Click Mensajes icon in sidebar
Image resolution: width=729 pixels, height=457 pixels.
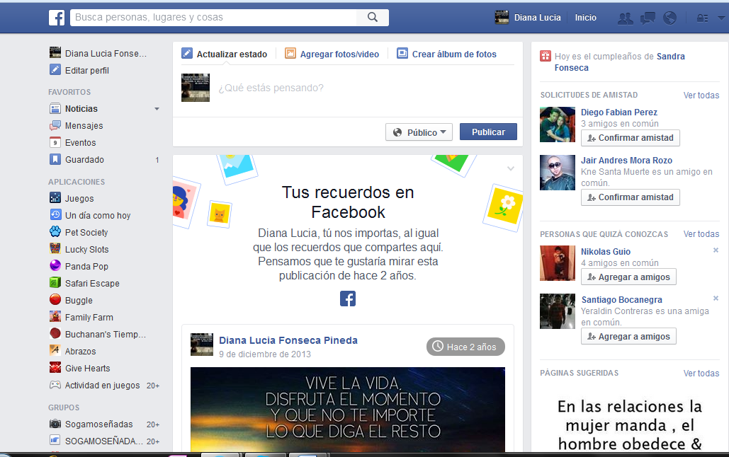pos(55,125)
